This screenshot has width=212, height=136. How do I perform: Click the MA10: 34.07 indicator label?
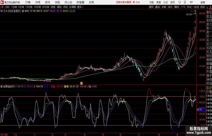click(43, 11)
